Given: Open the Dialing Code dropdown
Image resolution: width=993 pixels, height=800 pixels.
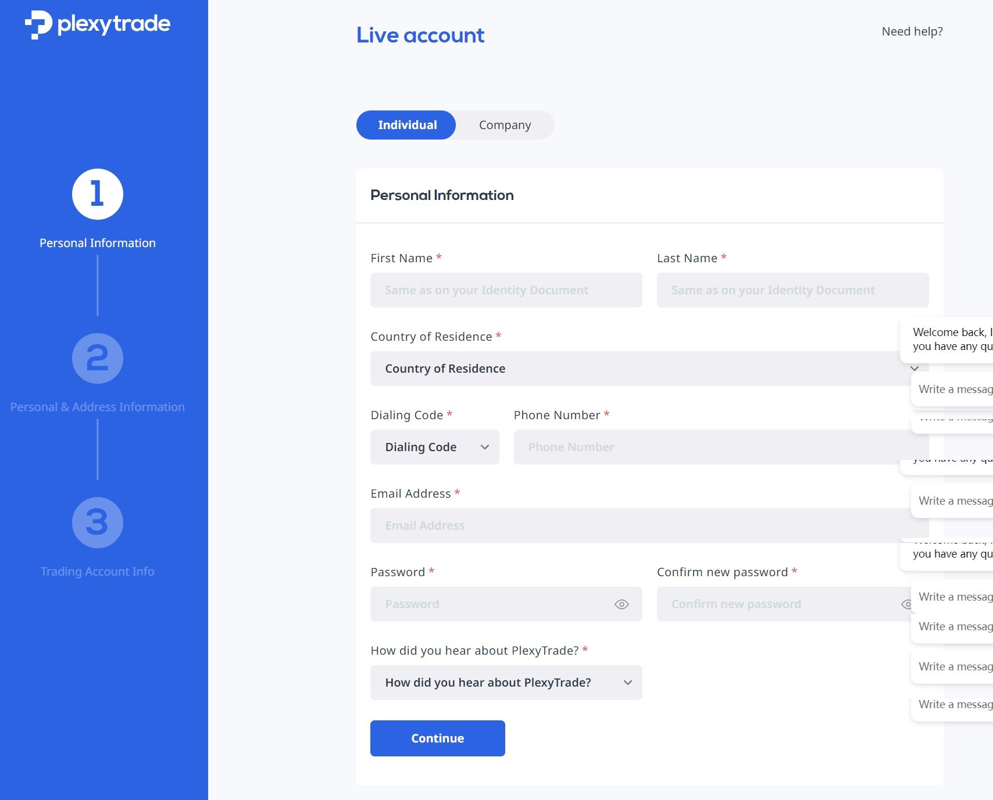Looking at the screenshot, I should (435, 447).
